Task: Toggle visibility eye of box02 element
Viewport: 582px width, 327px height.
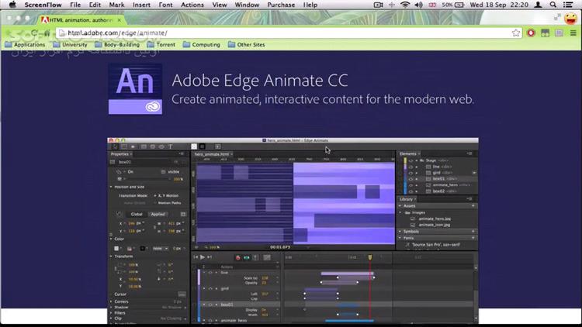Action: [411, 191]
